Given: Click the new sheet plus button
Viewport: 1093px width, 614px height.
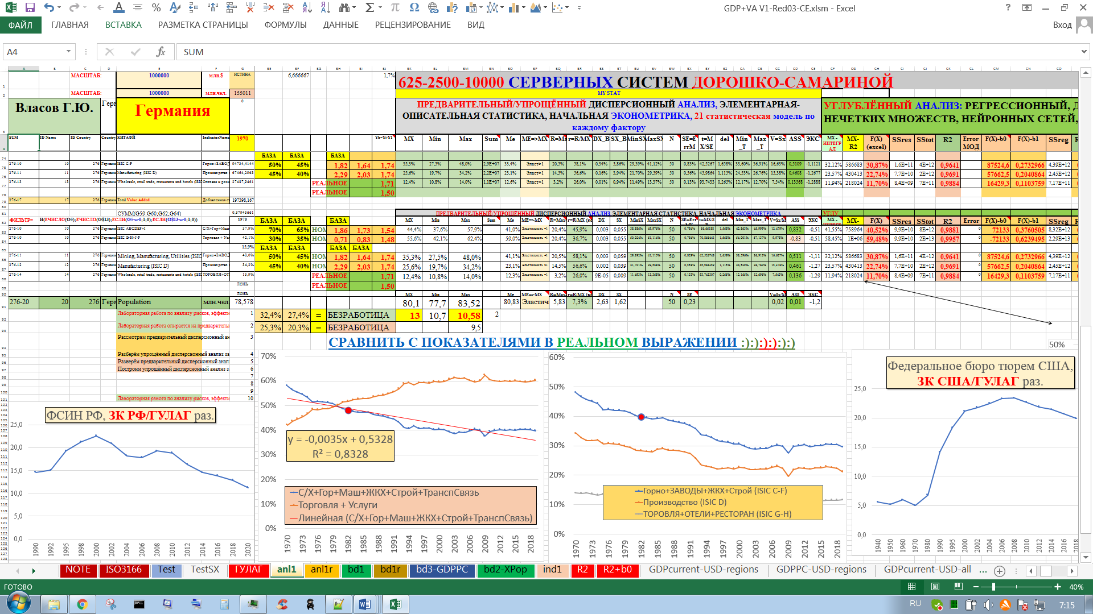Looking at the screenshot, I should [999, 571].
